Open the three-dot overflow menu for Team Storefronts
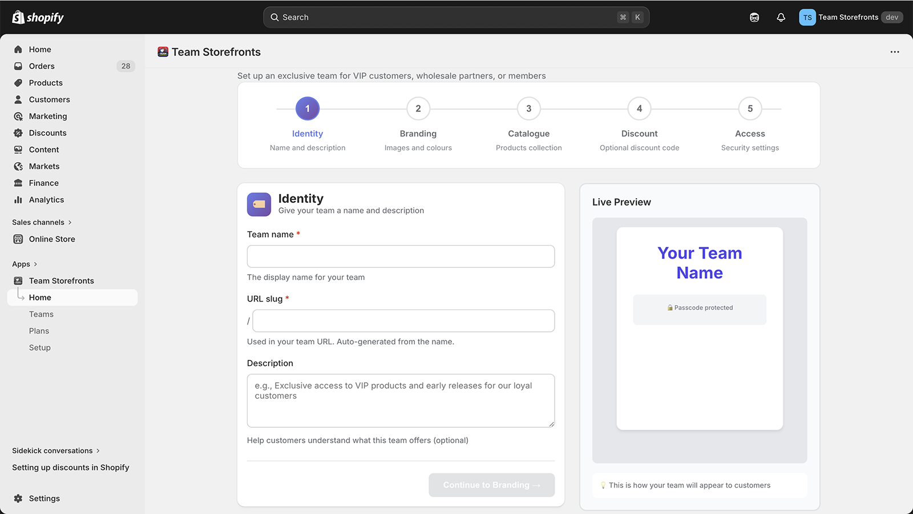Image resolution: width=913 pixels, height=514 pixels. [x=894, y=51]
